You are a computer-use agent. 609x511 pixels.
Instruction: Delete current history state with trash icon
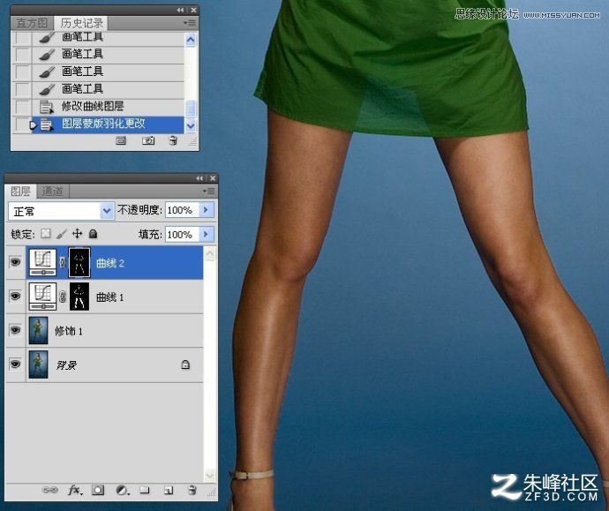pyautogui.click(x=173, y=140)
